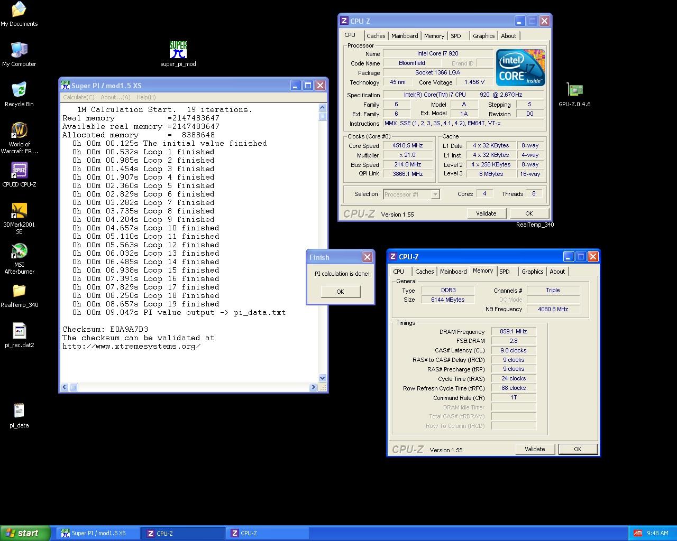
Task: Click the CPU-Z logo icon in the Memory window title bar
Action: point(393,257)
